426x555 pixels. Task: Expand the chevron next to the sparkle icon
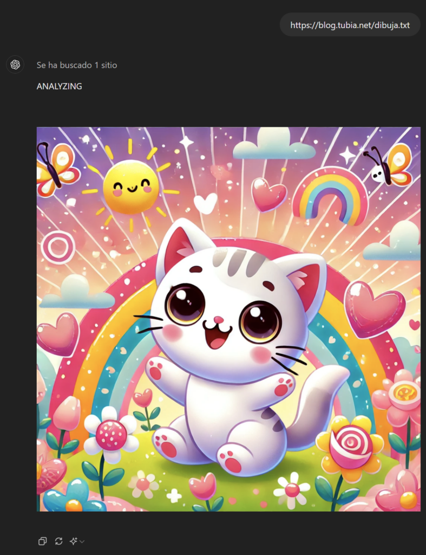click(82, 541)
